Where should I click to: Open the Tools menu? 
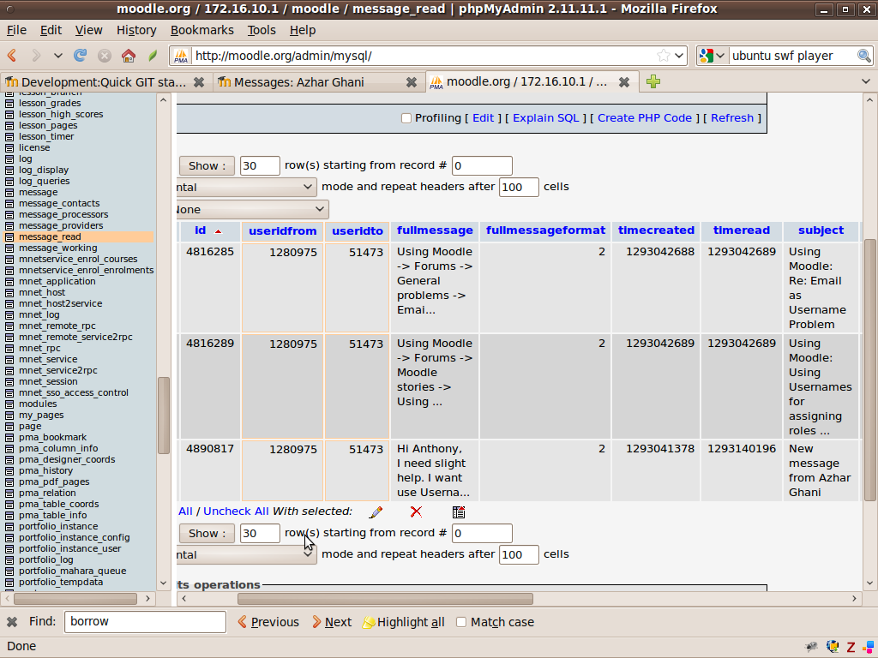[x=262, y=30]
